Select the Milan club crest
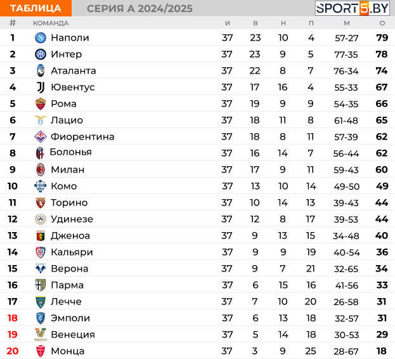 point(41,169)
